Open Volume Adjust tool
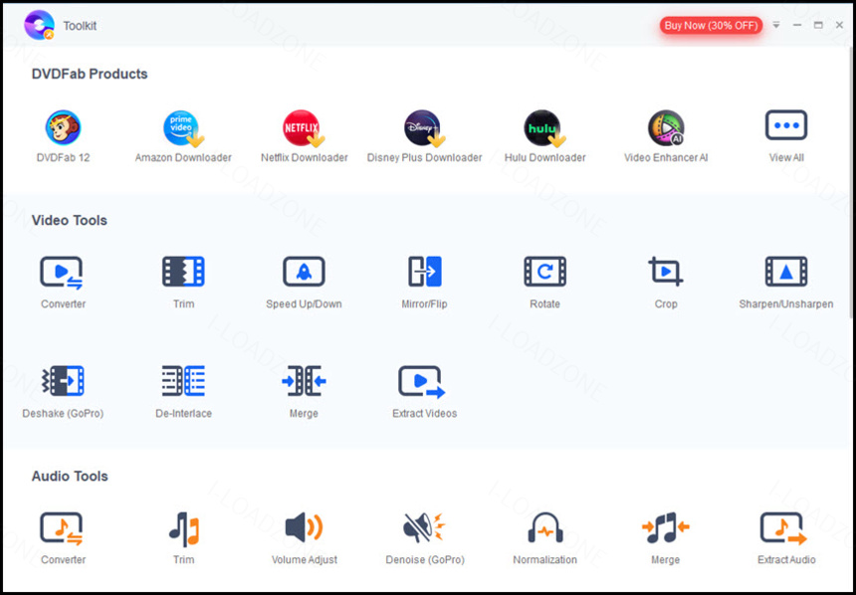The width and height of the screenshot is (856, 595). tap(304, 527)
